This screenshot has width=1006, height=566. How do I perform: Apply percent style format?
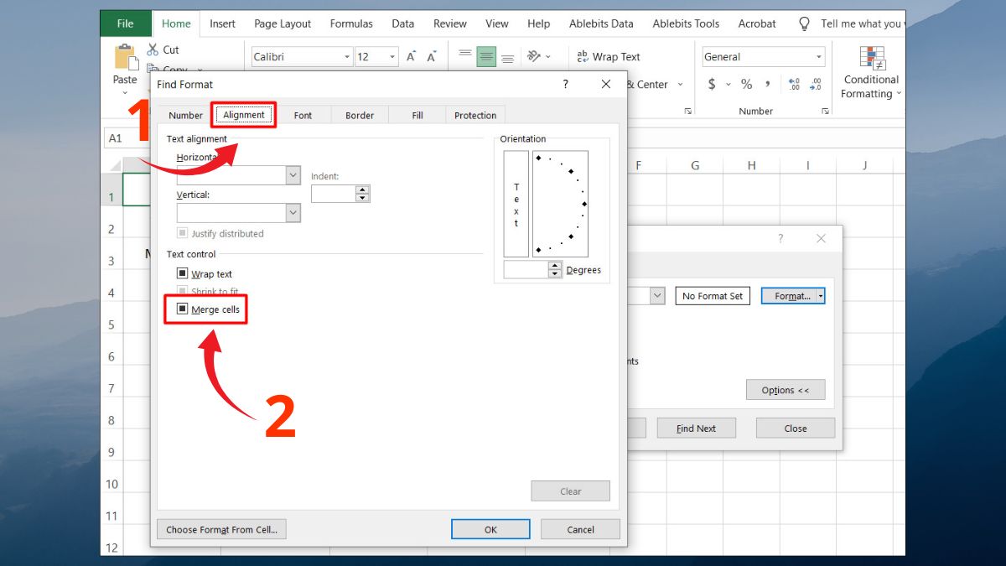[746, 84]
